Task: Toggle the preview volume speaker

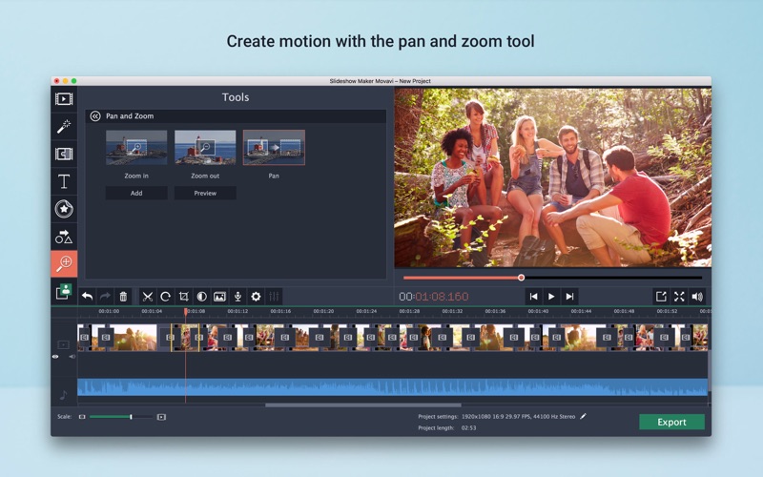Action: click(697, 297)
